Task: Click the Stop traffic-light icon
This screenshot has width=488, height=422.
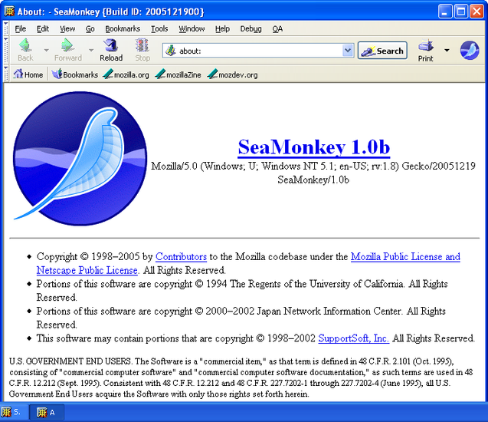Action: pos(142,45)
